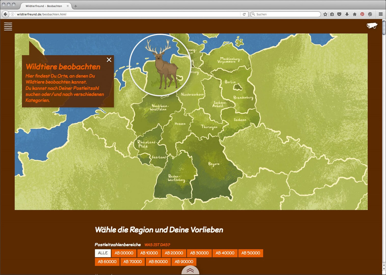The image size is (386, 275).
Task: Bookmark this page with the star icon
Action: (x=325, y=14)
